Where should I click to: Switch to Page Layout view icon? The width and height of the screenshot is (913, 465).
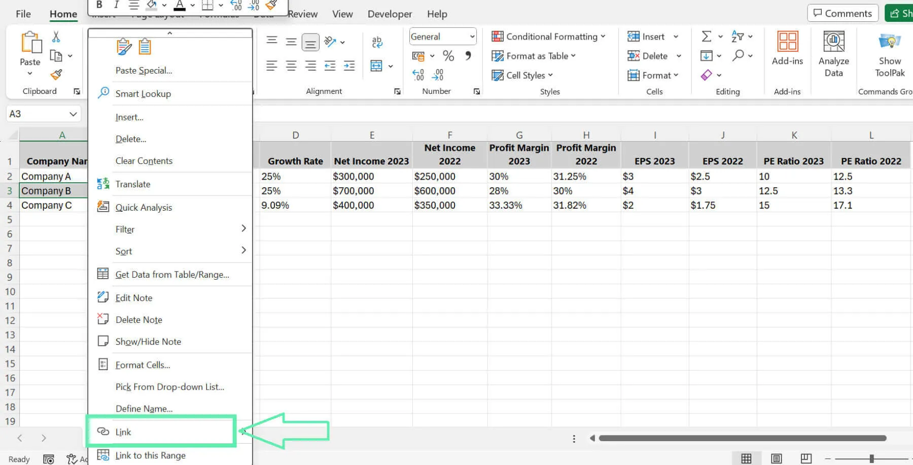pos(776,458)
